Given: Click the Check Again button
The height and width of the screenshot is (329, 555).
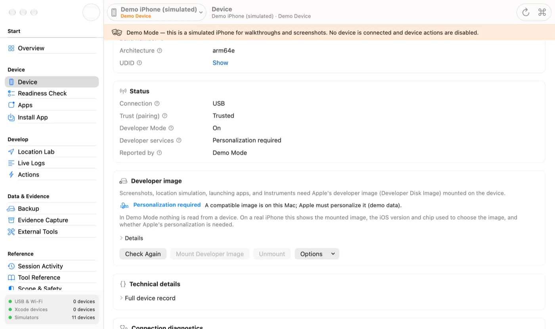Looking at the screenshot, I should point(143,254).
